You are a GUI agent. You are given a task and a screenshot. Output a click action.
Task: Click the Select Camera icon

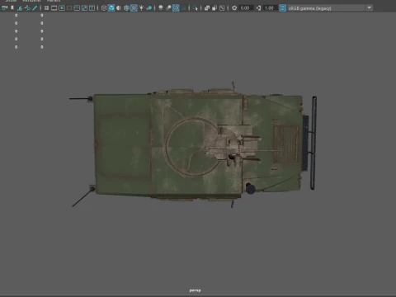(x=4, y=8)
